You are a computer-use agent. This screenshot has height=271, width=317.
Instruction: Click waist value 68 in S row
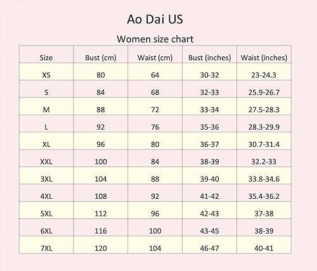155,92
